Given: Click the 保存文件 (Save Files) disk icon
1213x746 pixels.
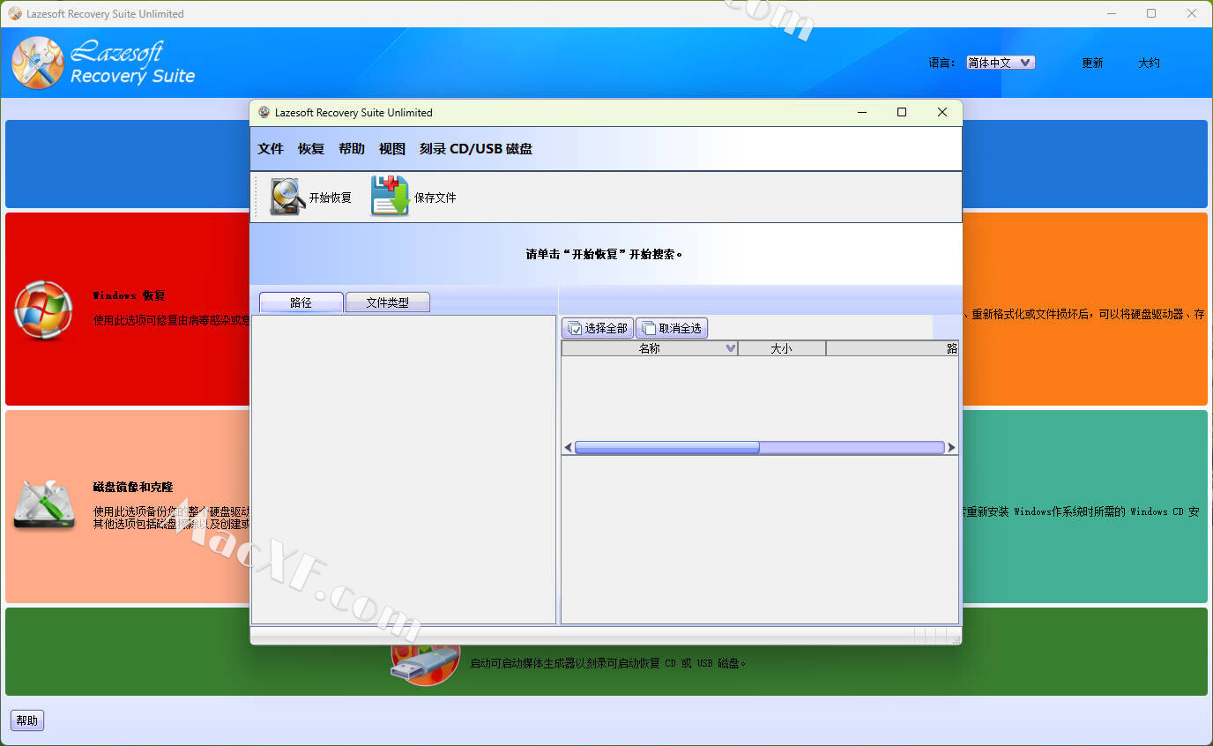Looking at the screenshot, I should 390,196.
